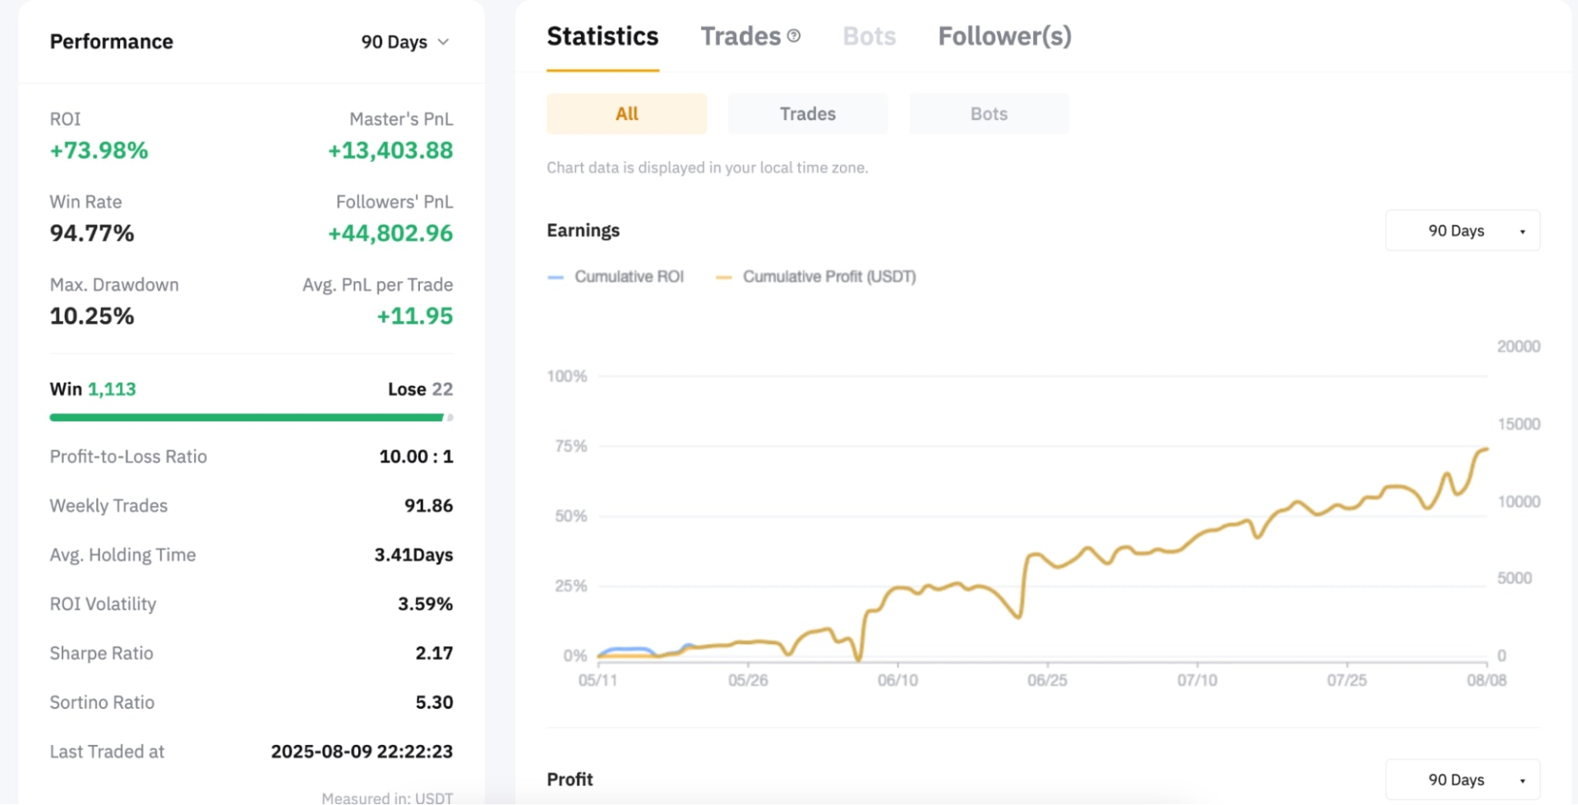1578x805 pixels.
Task: Click the Master's PnL value
Action: point(390,150)
